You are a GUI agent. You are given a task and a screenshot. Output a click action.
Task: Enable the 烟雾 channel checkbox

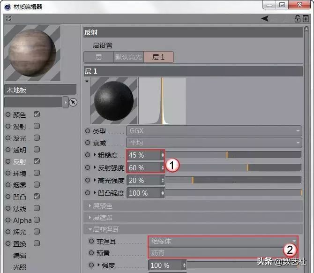coord(37,185)
